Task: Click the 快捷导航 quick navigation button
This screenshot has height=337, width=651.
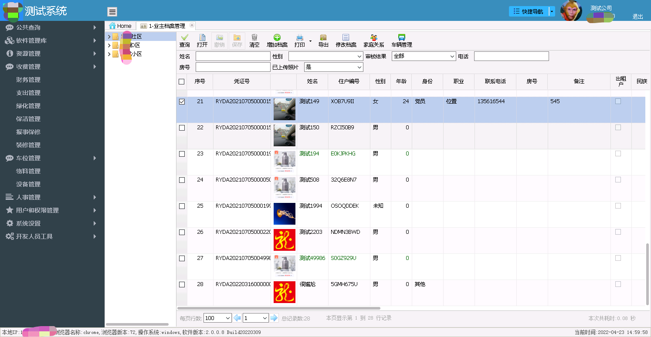Action: click(x=529, y=11)
